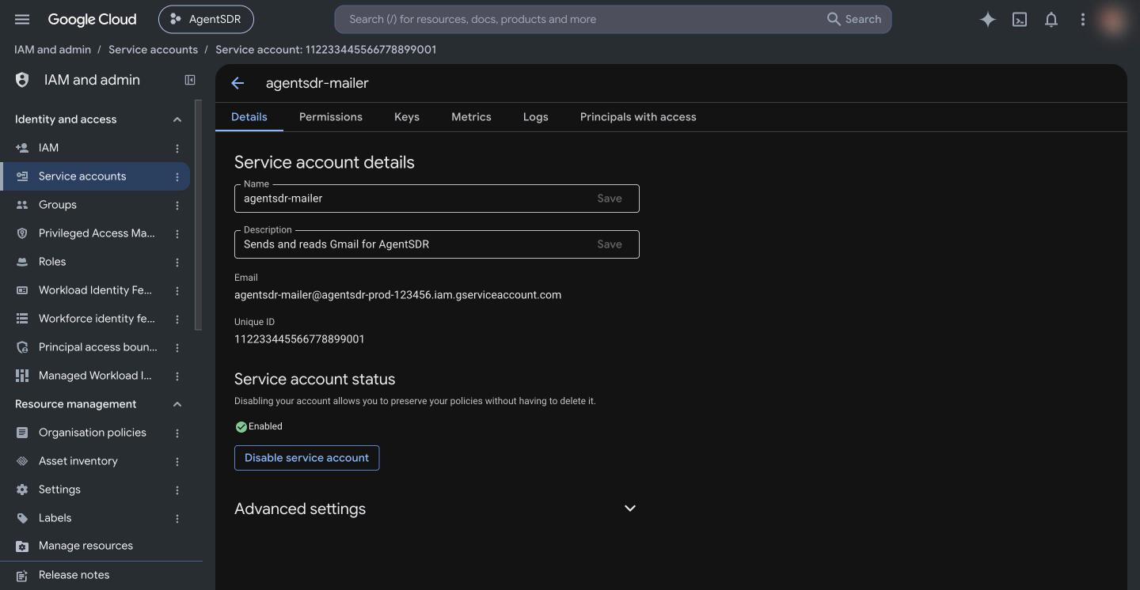Click Save in the Description field

coord(610,244)
